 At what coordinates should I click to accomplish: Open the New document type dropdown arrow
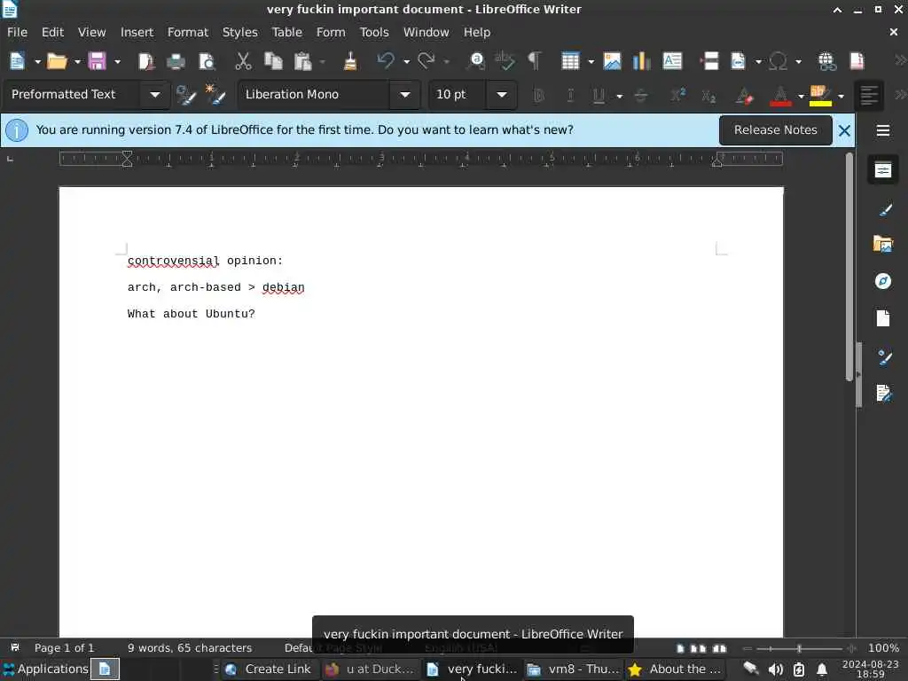pos(37,61)
